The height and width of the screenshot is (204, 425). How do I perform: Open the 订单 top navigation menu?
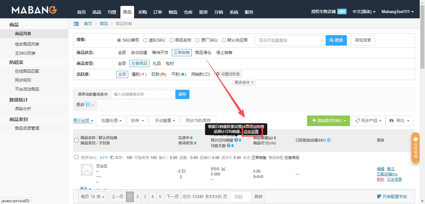(158, 12)
